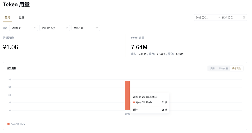This screenshot has height=133, width=252.
Task: Open the calendar icon in date range
Action: coord(244,18)
